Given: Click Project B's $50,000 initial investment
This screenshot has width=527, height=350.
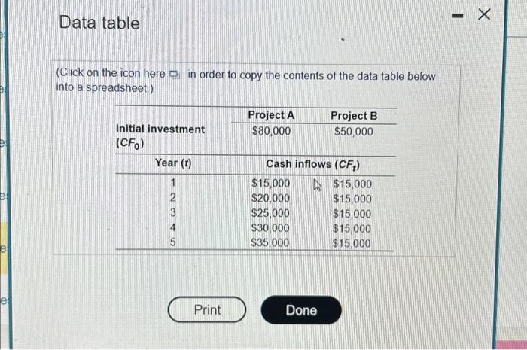Looking at the screenshot, I should tap(353, 132).
